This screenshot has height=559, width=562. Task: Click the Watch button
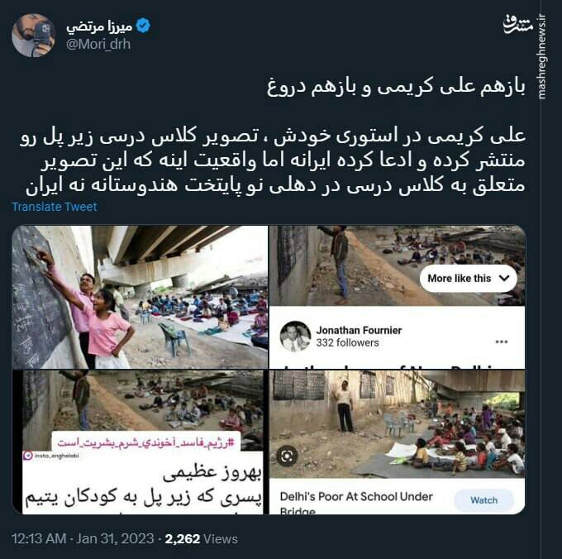point(483,500)
